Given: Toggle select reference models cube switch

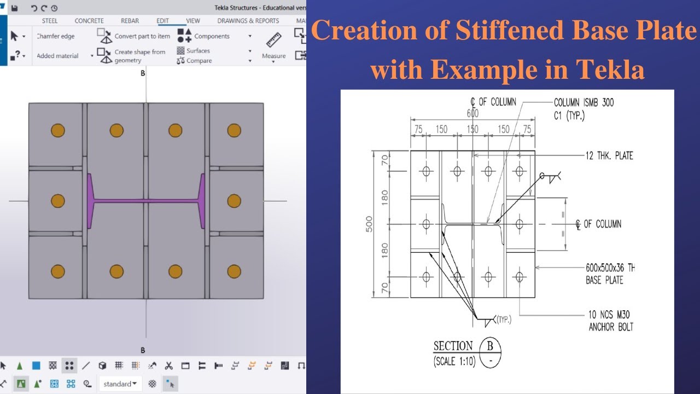Looking at the screenshot, I should point(102,366).
